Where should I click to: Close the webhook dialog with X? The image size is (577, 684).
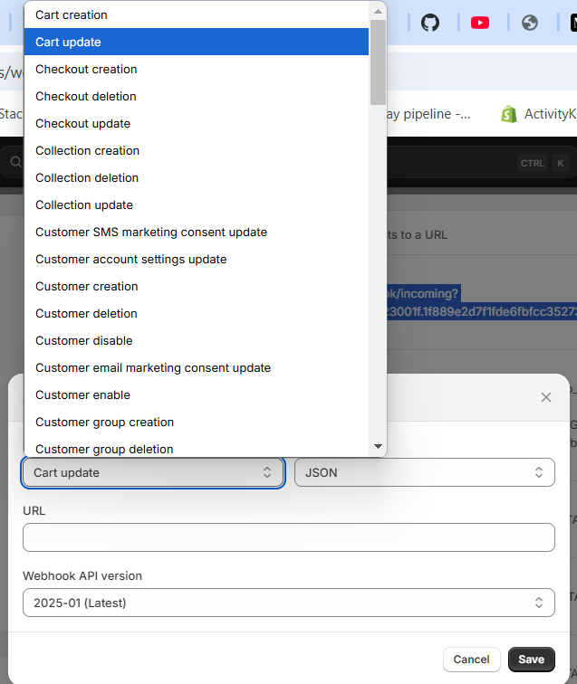click(x=546, y=397)
